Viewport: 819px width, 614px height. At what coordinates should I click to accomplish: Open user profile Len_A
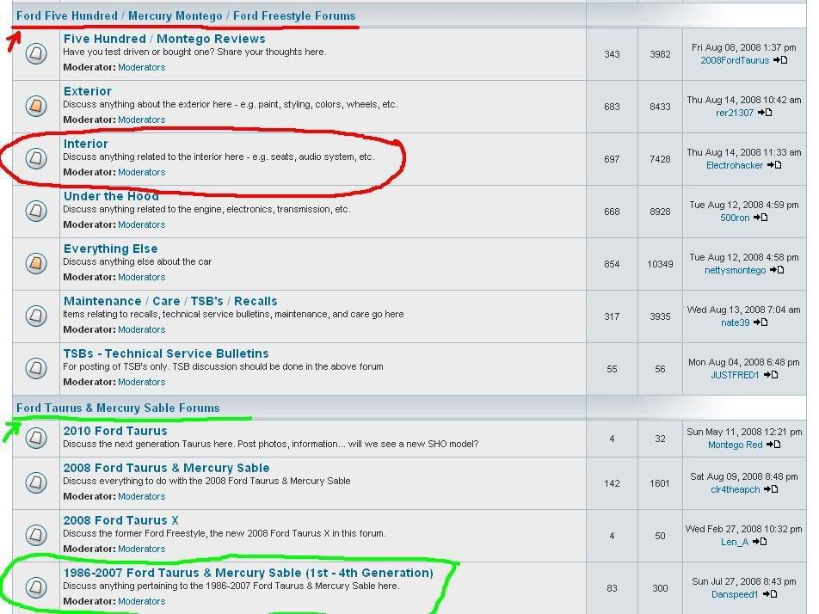[735, 542]
